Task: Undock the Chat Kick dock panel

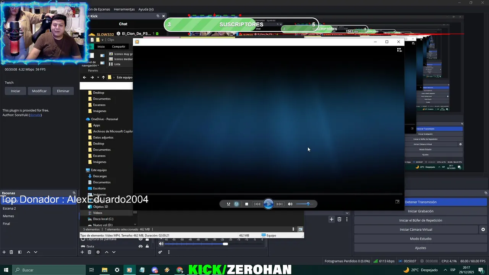Action: pyautogui.click(x=158, y=16)
